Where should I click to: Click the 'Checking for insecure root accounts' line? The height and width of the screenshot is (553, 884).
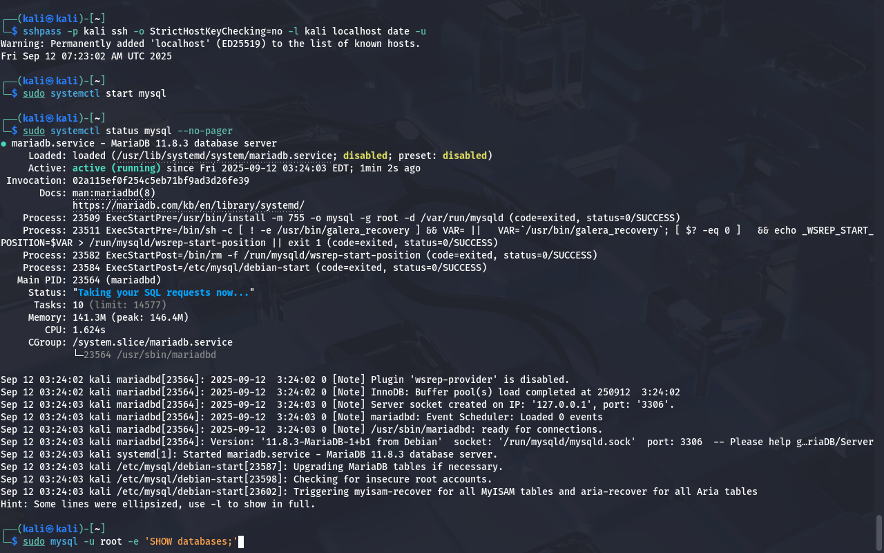coord(247,479)
